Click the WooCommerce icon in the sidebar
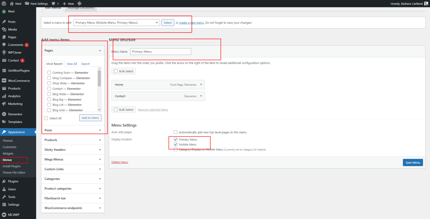Viewport: 430px width, 219px height. click(4, 81)
